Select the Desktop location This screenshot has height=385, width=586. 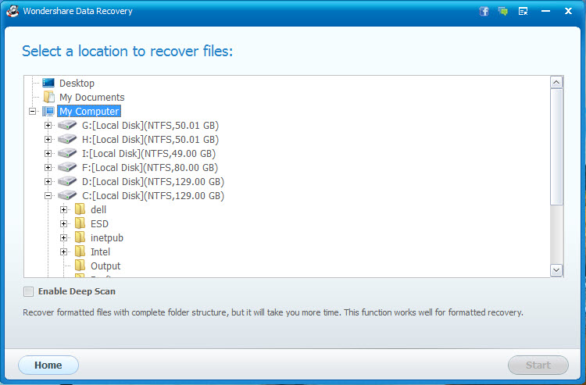(x=77, y=83)
